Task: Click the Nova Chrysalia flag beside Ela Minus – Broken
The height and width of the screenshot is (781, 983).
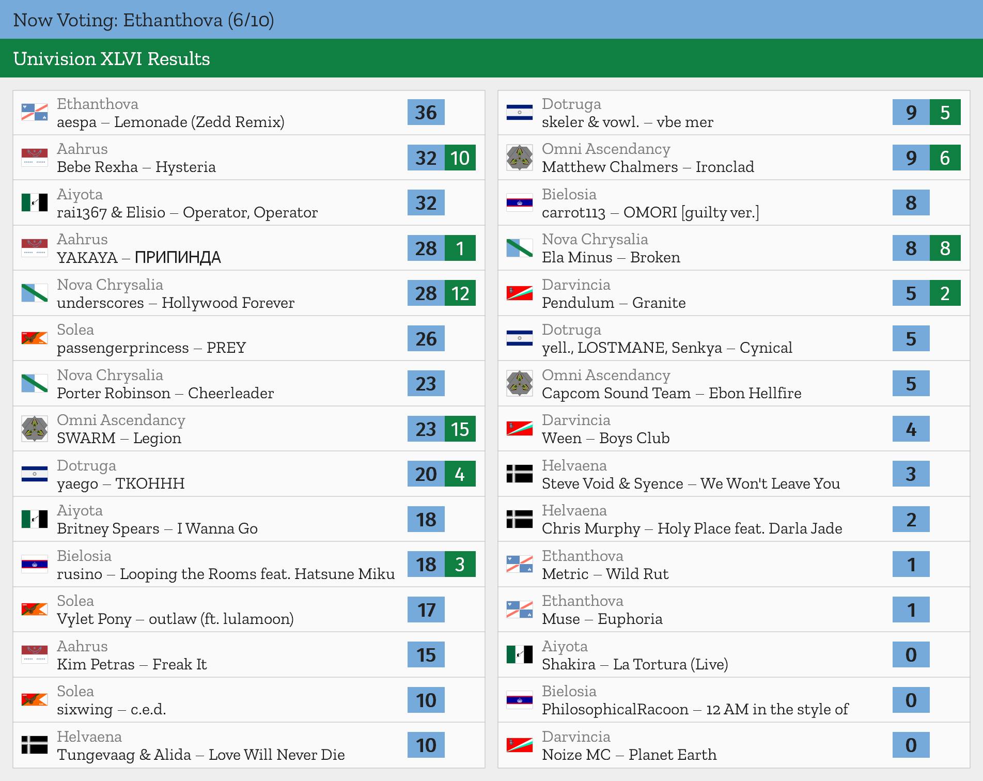Action: (x=520, y=248)
